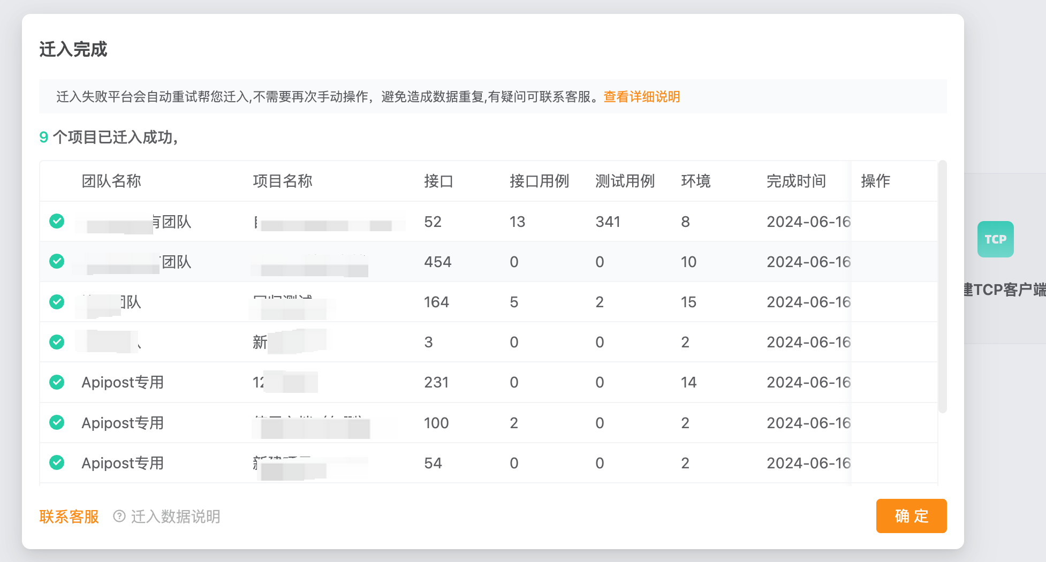Click the question mark icon beside 迁入数据说明

coord(119,516)
